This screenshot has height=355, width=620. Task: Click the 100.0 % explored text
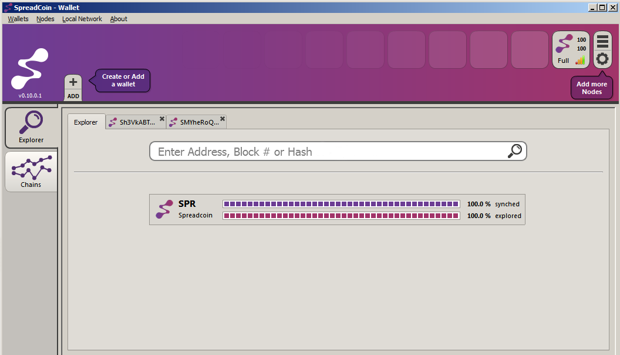tap(494, 216)
